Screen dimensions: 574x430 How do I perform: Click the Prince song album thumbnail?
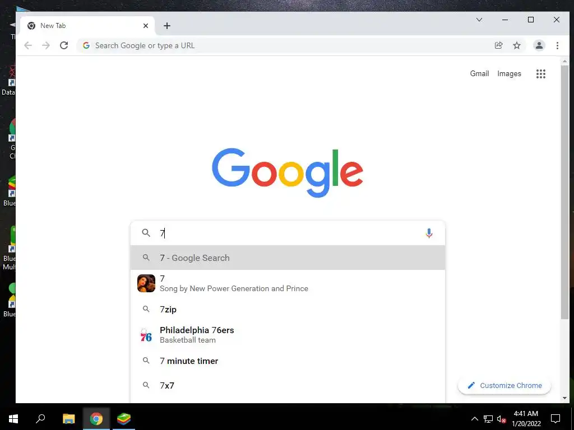tap(146, 283)
